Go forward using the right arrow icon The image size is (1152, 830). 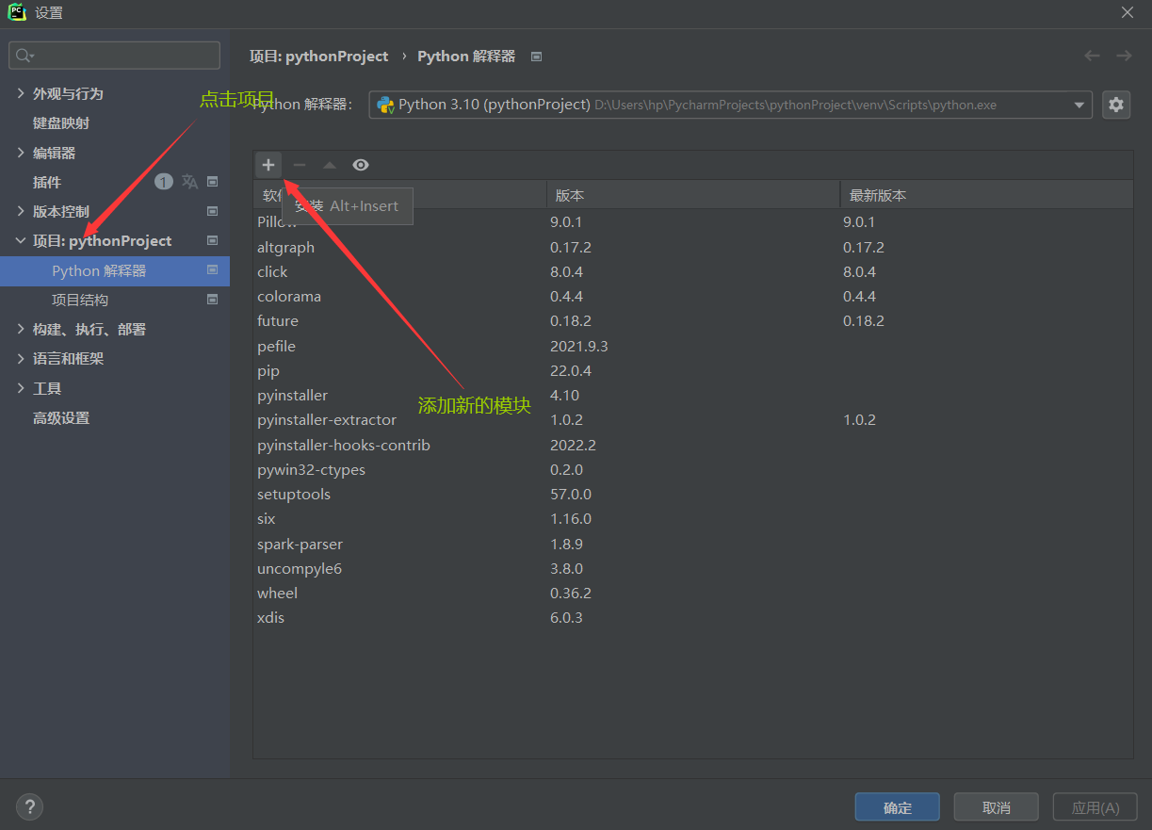1124,56
